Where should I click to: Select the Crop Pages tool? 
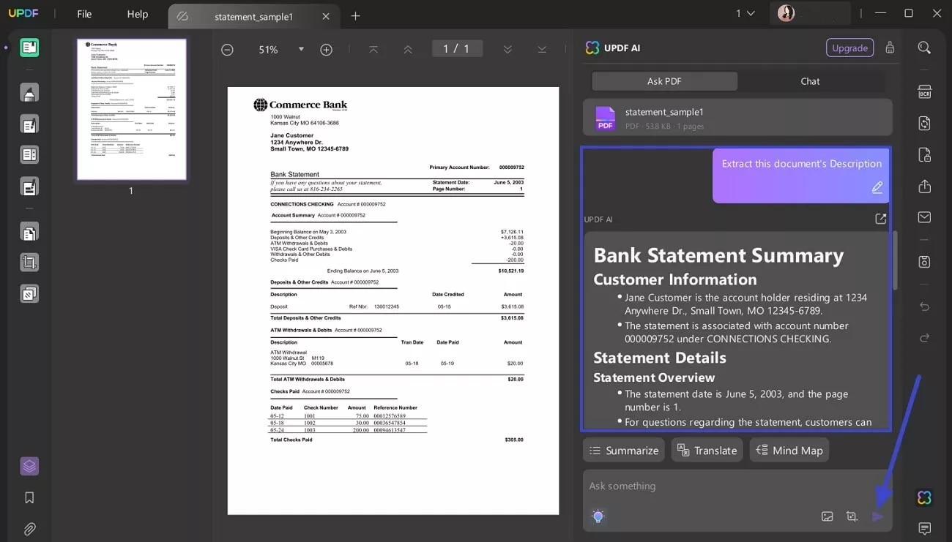coord(29,263)
